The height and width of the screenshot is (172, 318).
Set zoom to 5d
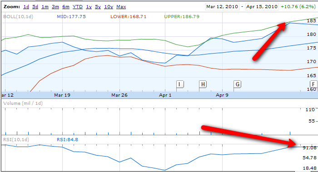pyautogui.click(x=35, y=7)
